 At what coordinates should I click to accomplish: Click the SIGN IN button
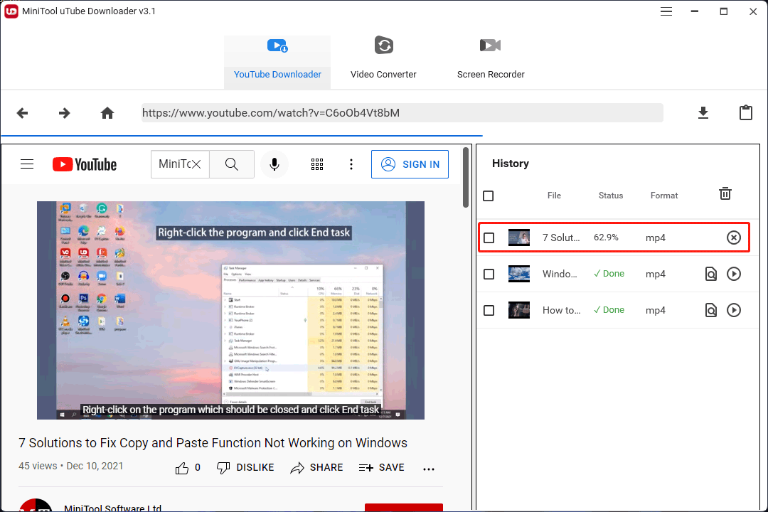pos(410,164)
